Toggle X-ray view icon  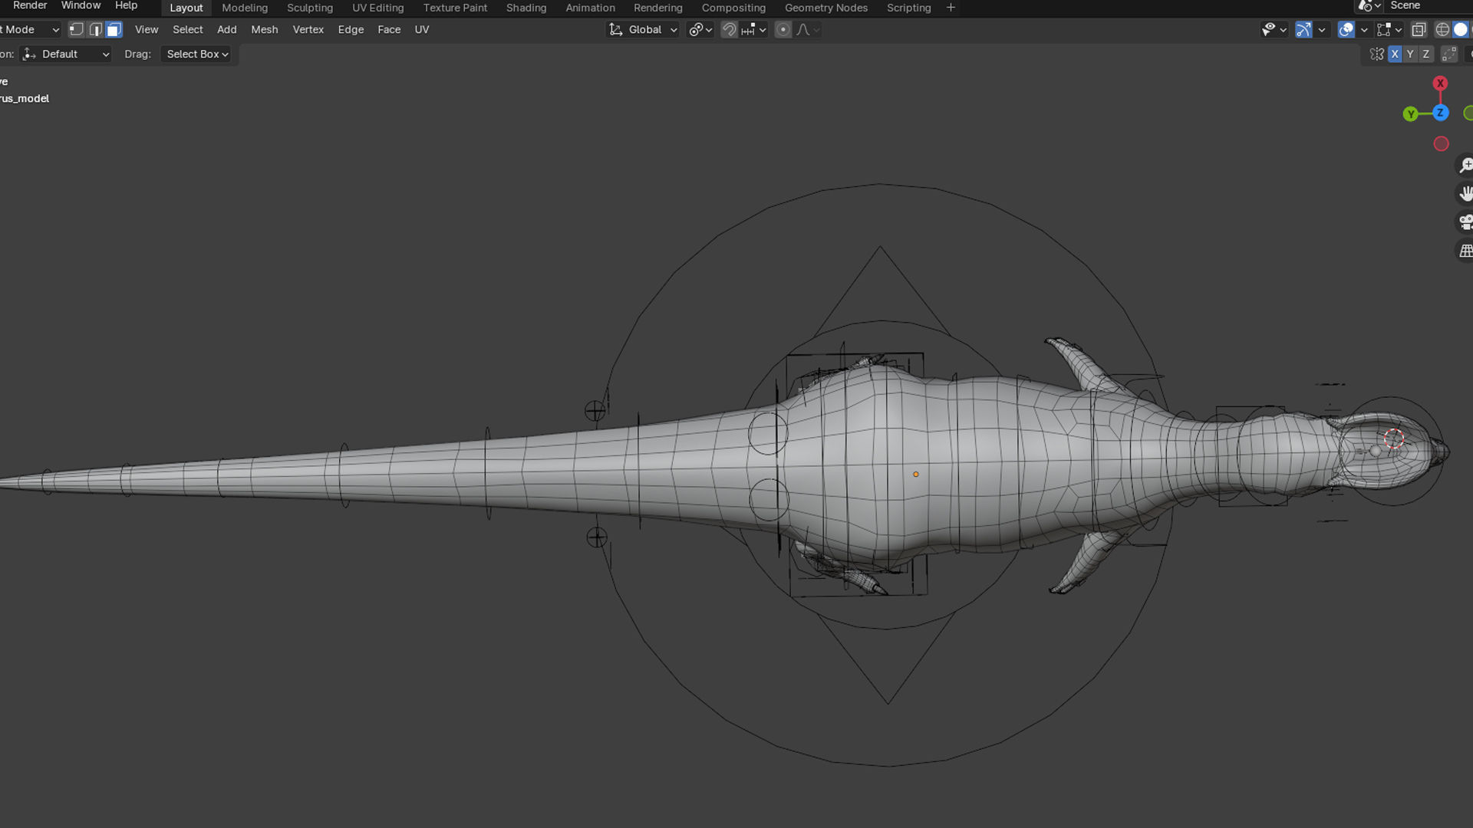[1419, 30]
